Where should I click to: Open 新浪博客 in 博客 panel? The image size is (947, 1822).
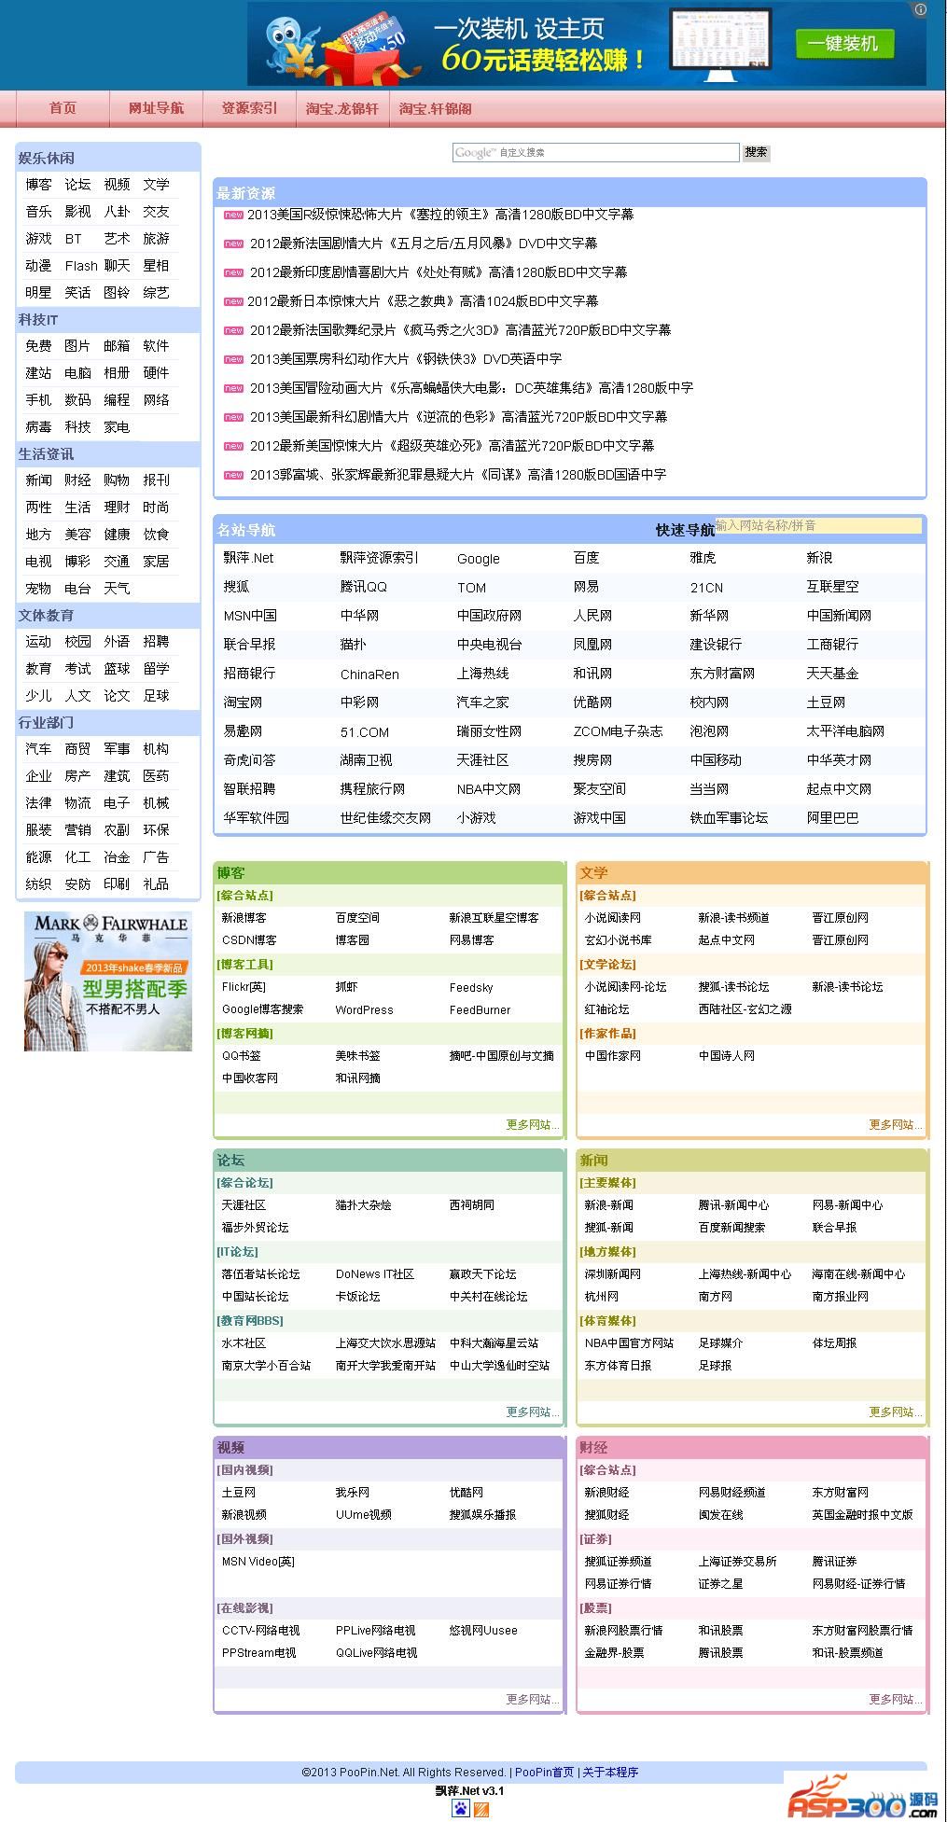244,918
